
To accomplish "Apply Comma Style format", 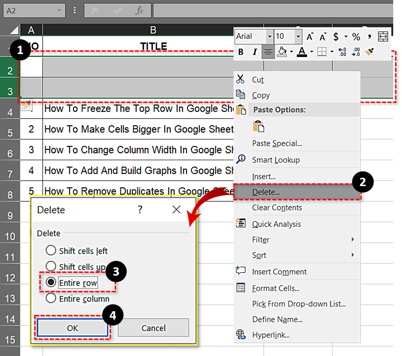I will [369, 36].
